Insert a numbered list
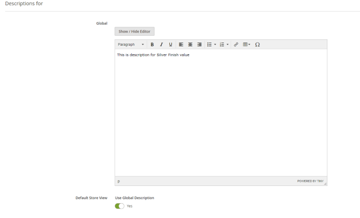Image resolution: width=360 pixels, height=218 pixels. pos(222,45)
